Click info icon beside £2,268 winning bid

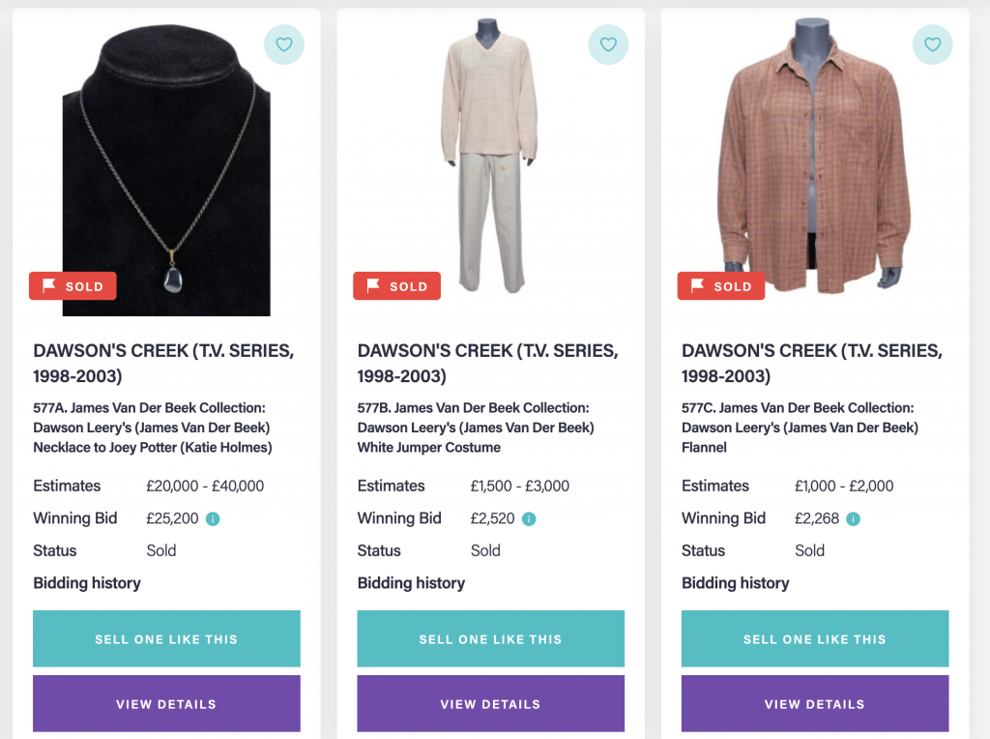[x=854, y=519]
